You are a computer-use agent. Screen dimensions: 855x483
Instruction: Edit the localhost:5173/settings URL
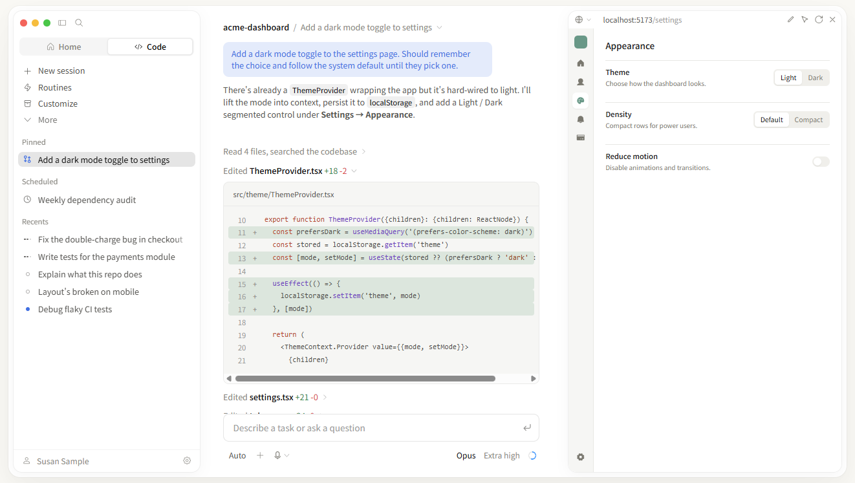642,20
